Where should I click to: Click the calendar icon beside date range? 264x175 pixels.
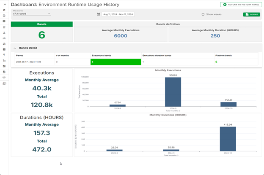pyautogui.click(x=99, y=14)
